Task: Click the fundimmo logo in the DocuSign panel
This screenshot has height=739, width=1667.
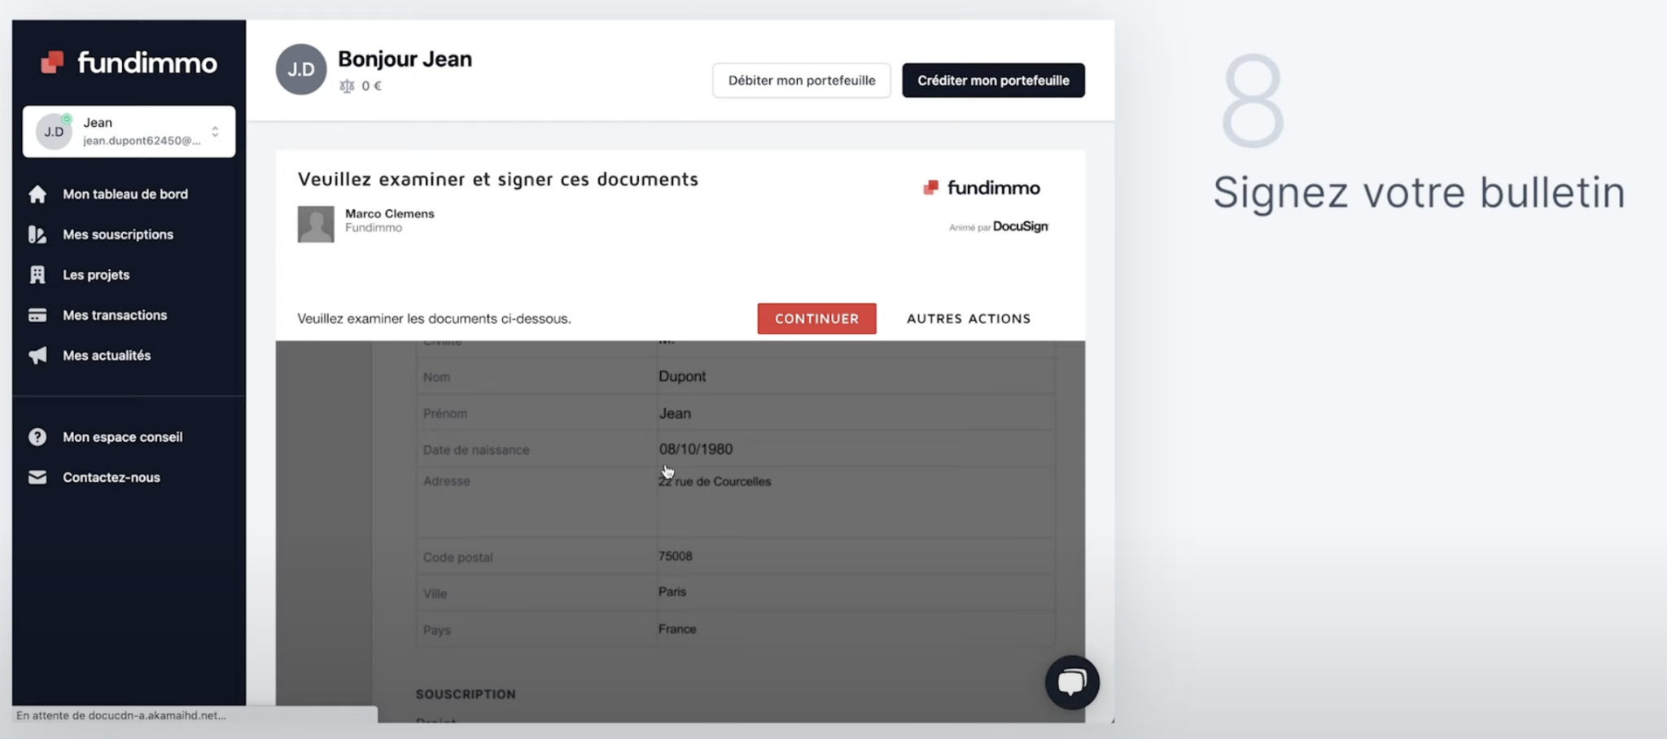Action: tap(982, 188)
